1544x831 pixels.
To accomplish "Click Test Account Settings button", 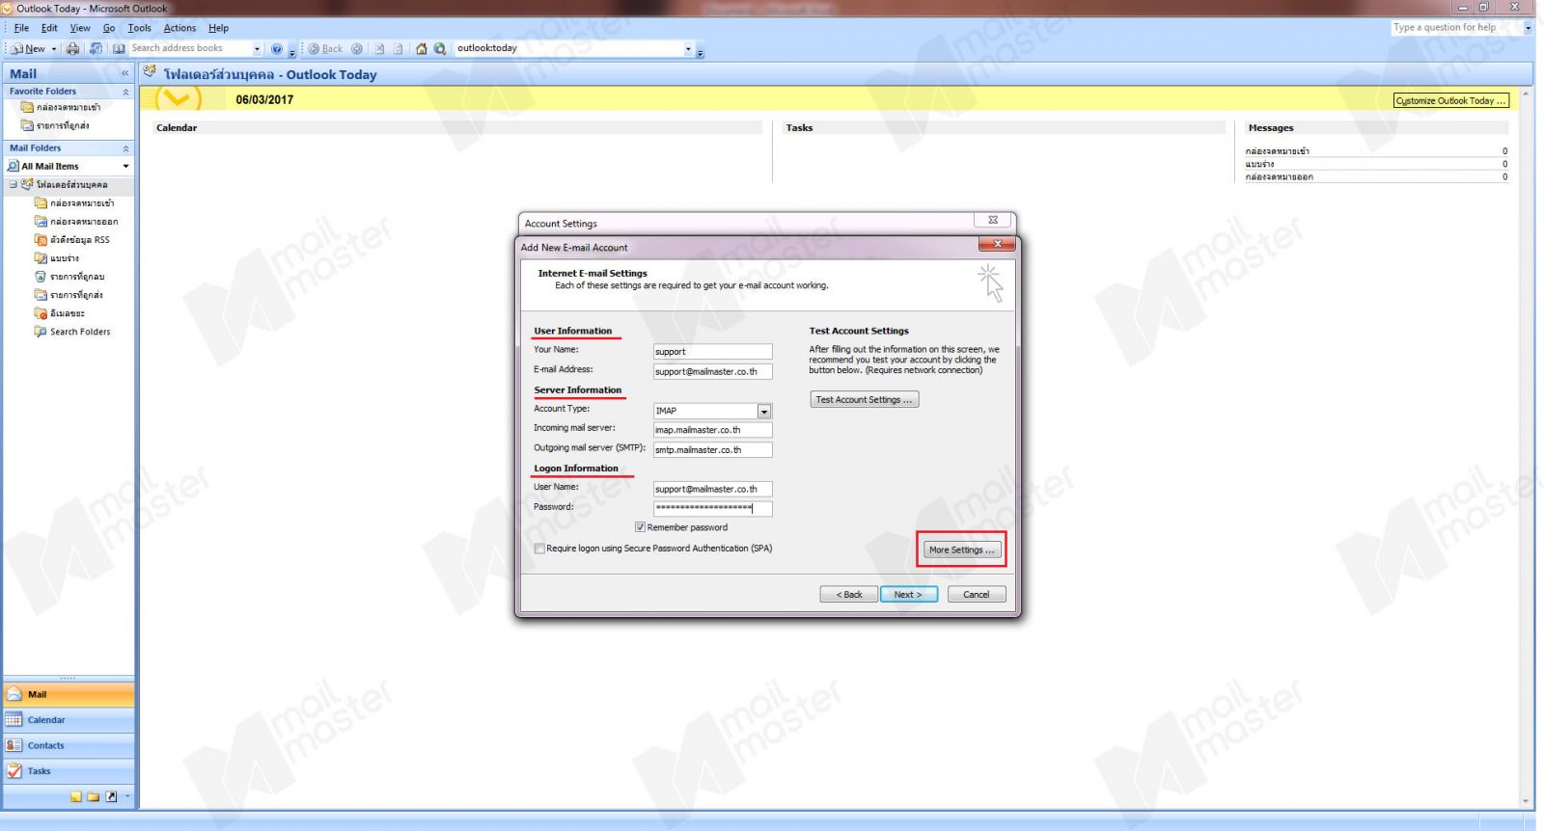I will tap(864, 399).
